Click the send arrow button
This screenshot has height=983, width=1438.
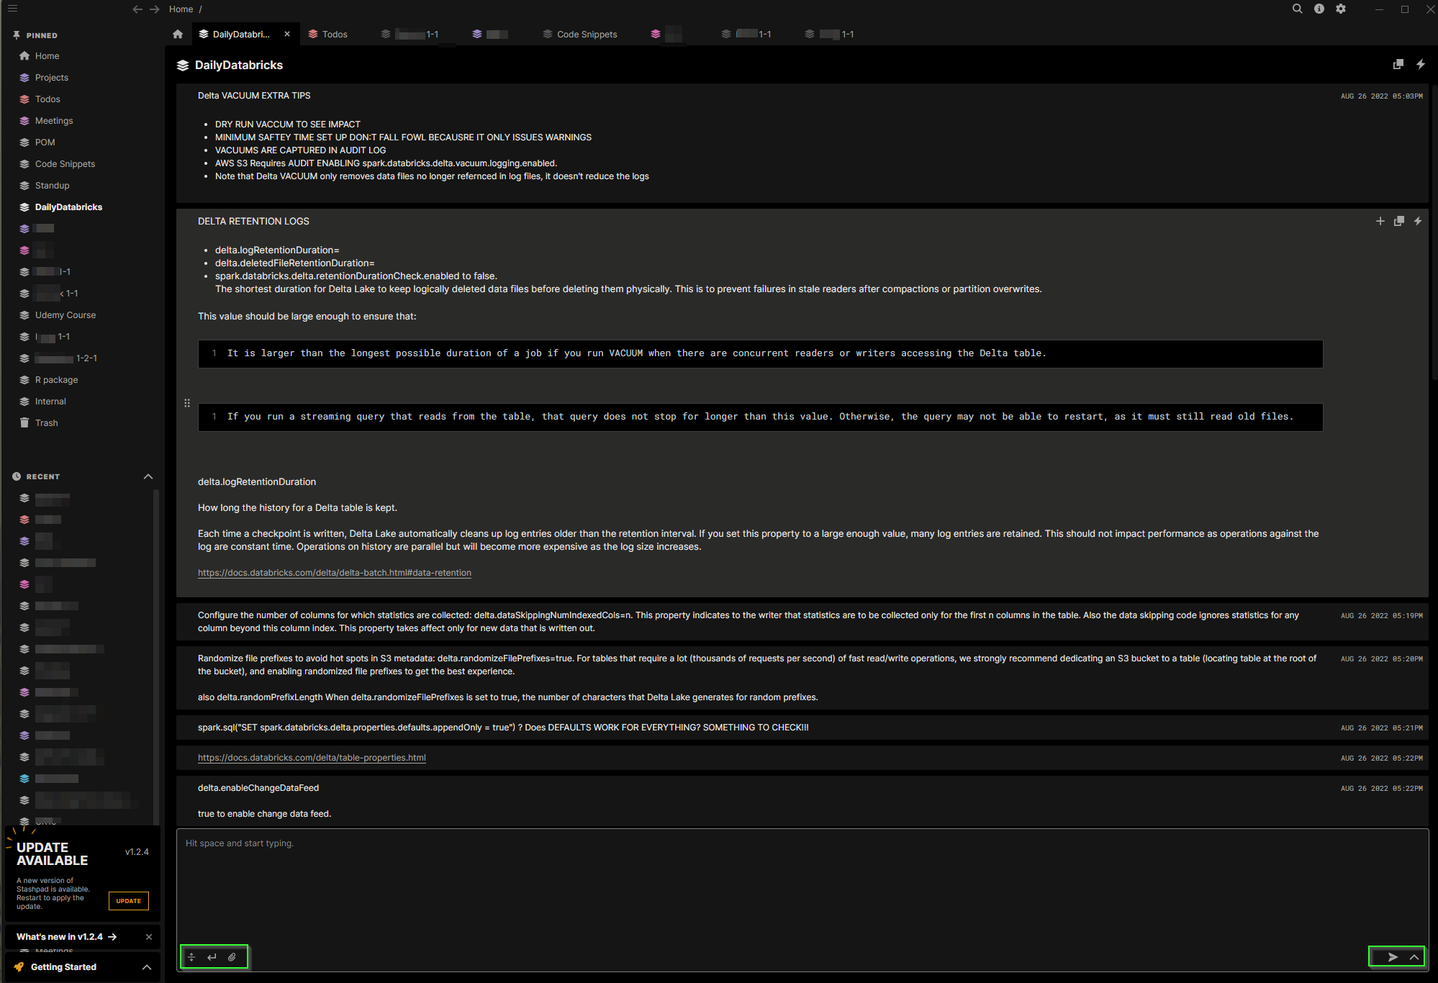click(1393, 957)
